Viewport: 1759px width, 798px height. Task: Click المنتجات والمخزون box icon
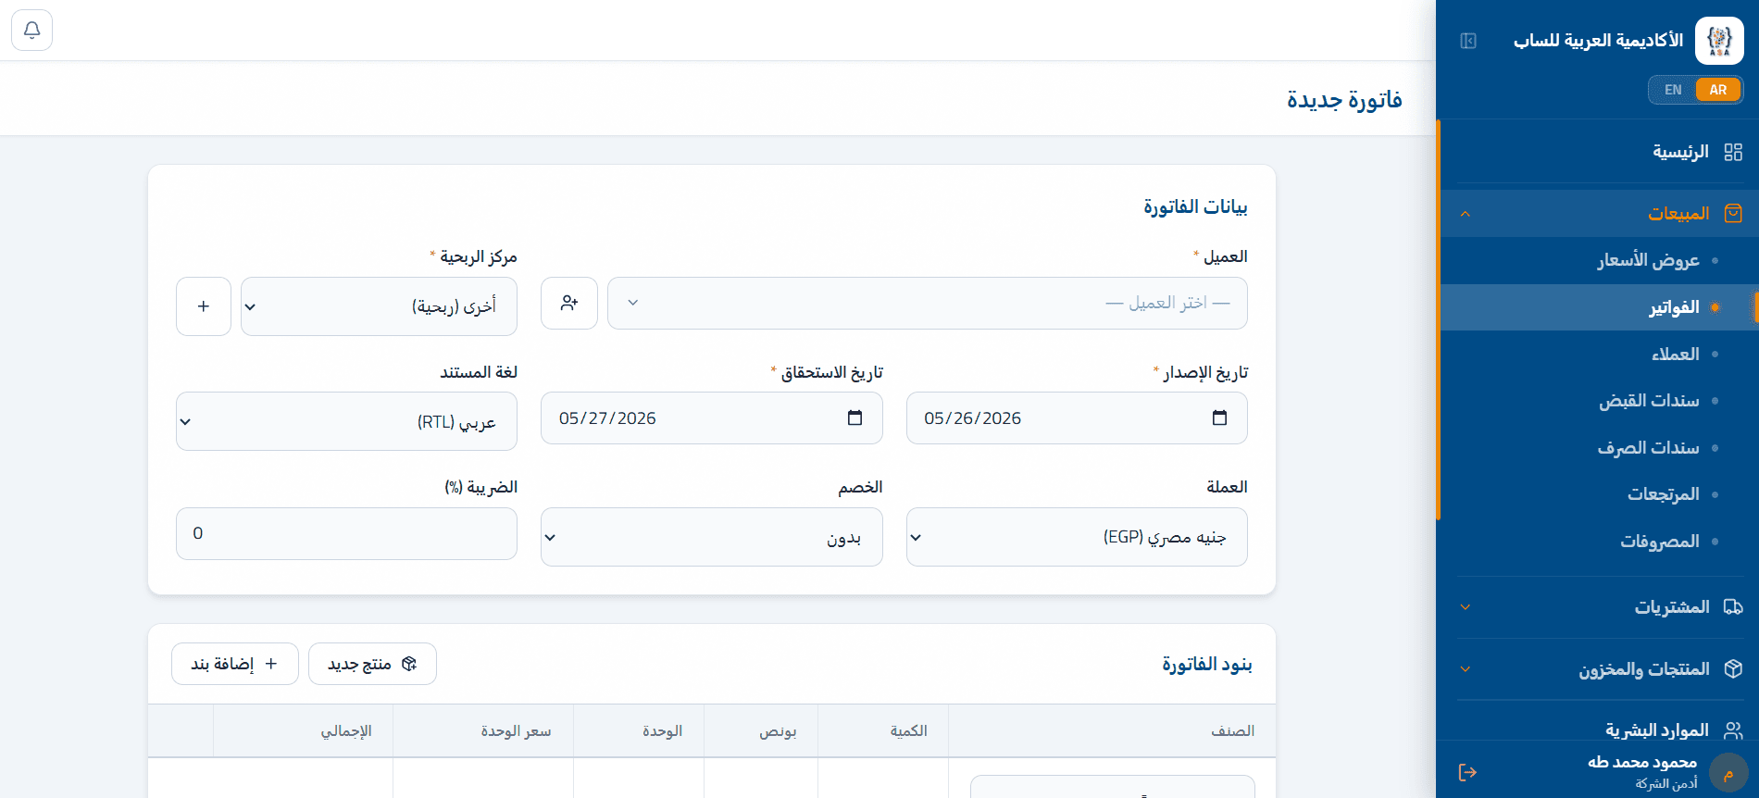pos(1733,669)
